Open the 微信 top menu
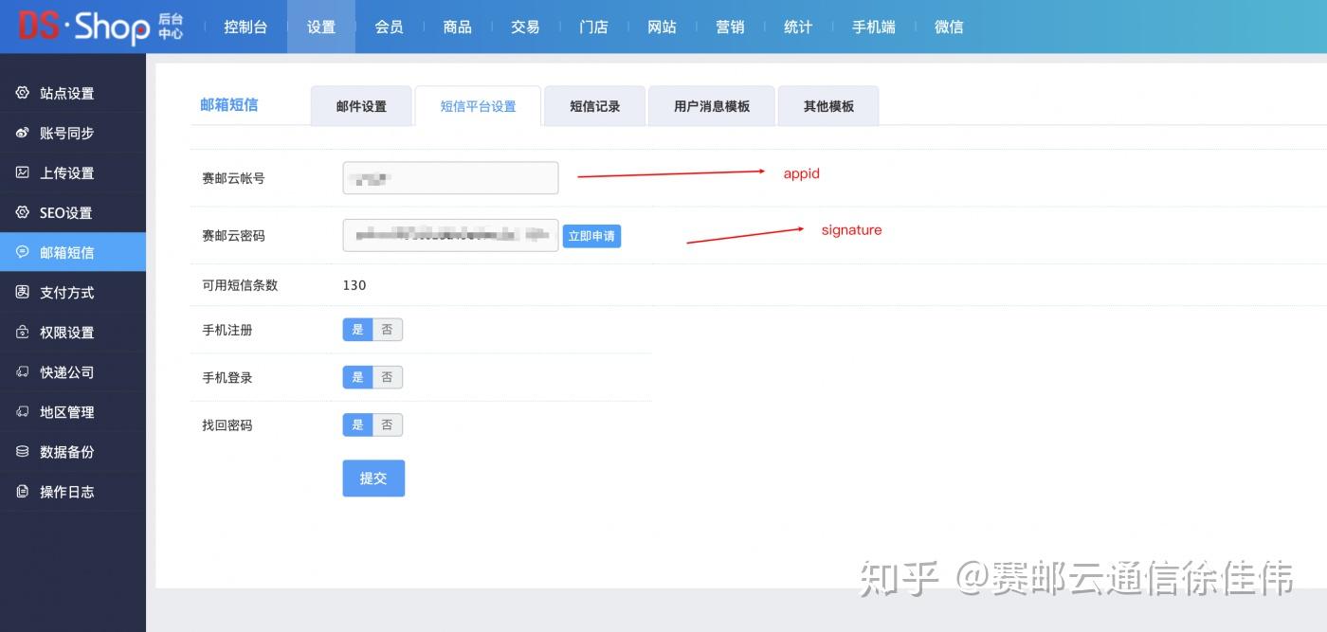The image size is (1327, 632). 949,27
